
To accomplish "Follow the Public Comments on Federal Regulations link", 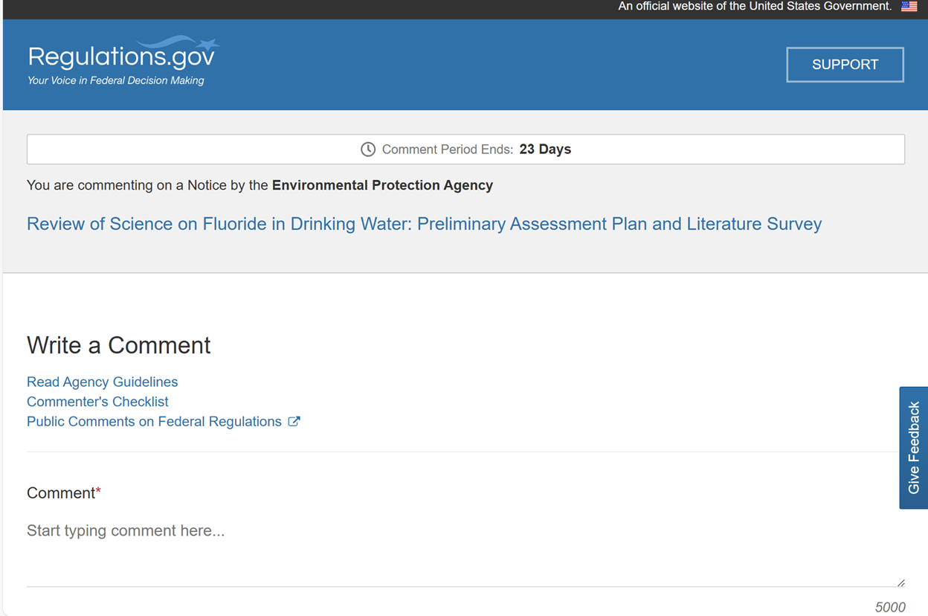I will 154,422.
